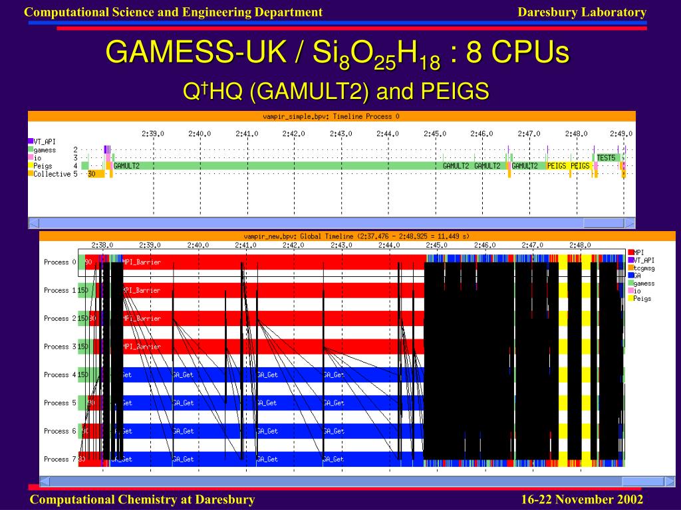Image resolution: width=681 pixels, height=510 pixels.
Task: Click the Process 1 row label
Action: tap(60, 290)
